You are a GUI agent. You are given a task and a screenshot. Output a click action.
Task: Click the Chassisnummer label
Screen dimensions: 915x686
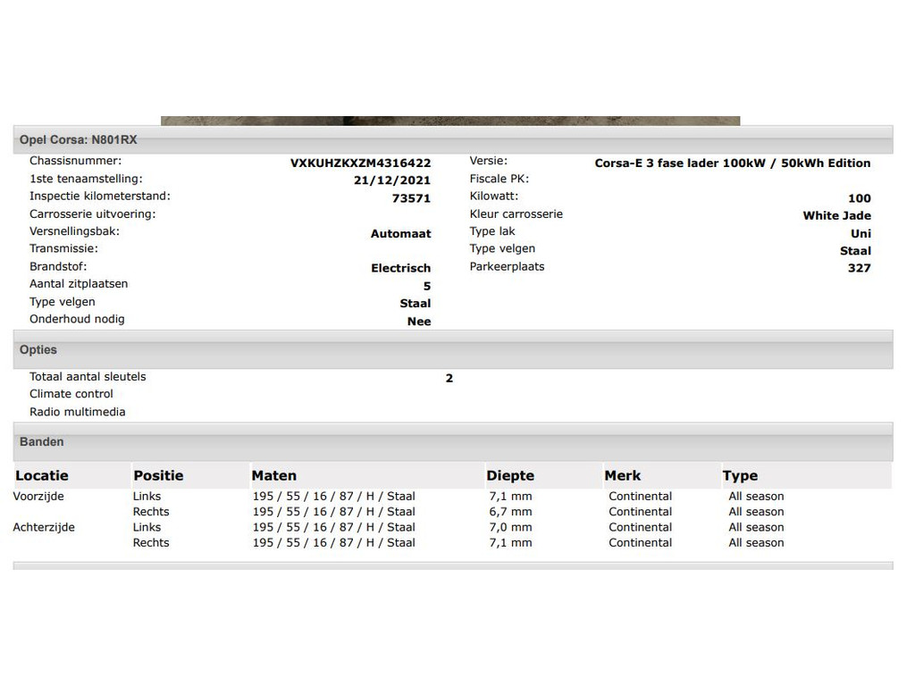76,161
